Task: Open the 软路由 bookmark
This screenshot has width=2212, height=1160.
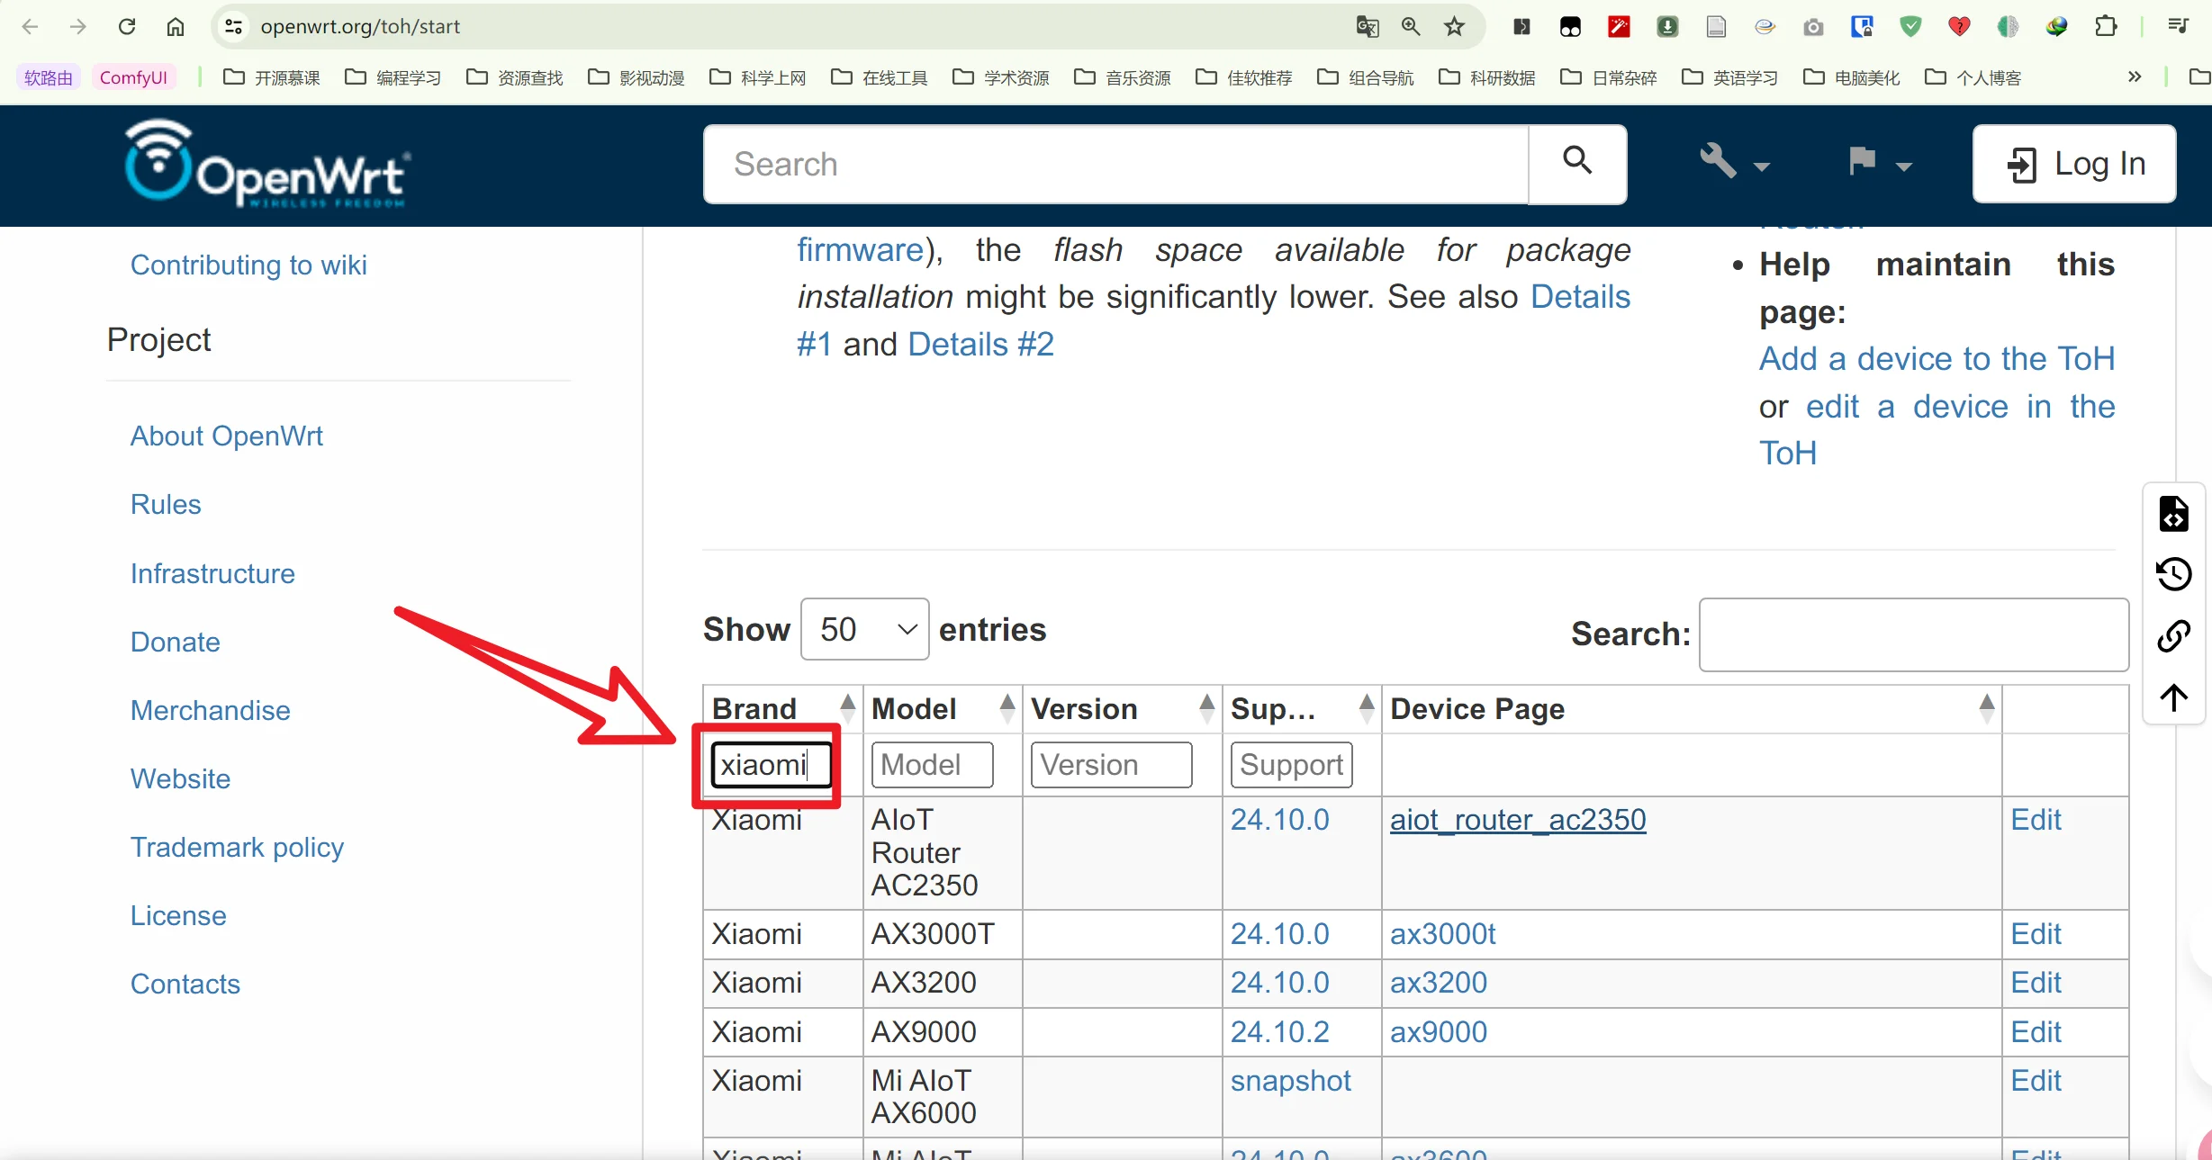Action: pyautogui.click(x=49, y=77)
